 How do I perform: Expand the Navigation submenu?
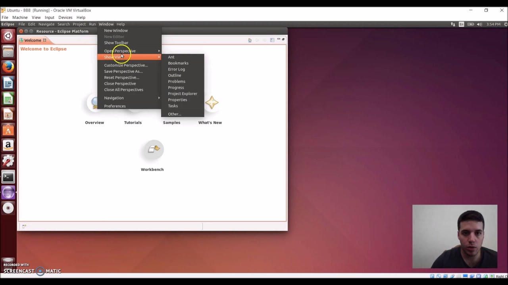[129, 98]
